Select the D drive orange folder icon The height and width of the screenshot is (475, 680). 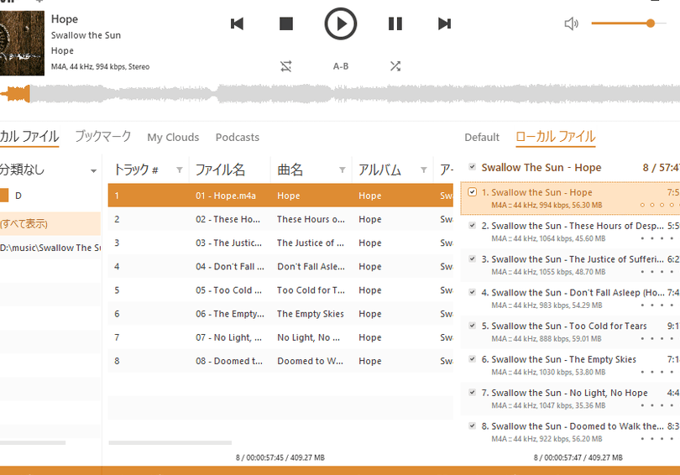(x=4, y=196)
